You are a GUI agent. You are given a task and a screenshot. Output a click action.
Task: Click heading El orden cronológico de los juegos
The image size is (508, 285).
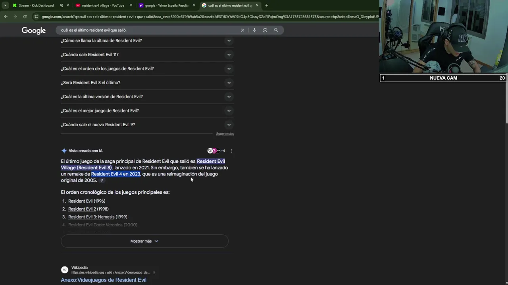tap(115, 192)
